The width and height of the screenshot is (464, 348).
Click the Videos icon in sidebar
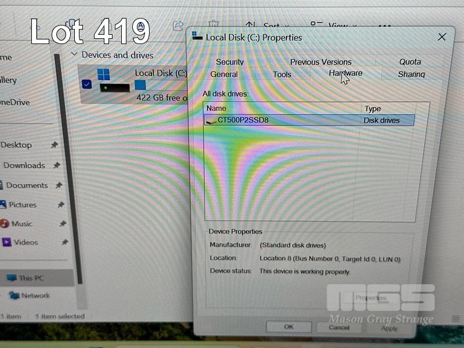(x=6, y=242)
